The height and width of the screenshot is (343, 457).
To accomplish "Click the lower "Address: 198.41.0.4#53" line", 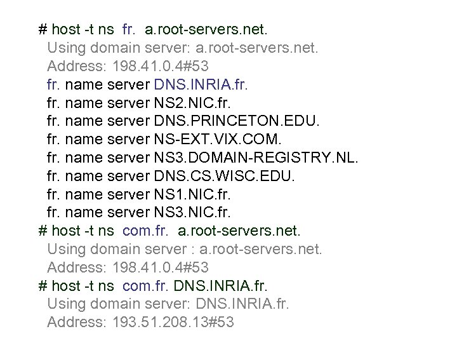I will point(128,267).
